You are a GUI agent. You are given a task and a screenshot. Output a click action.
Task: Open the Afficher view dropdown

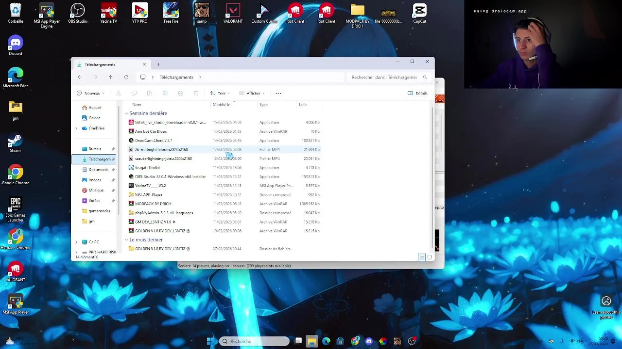click(252, 93)
